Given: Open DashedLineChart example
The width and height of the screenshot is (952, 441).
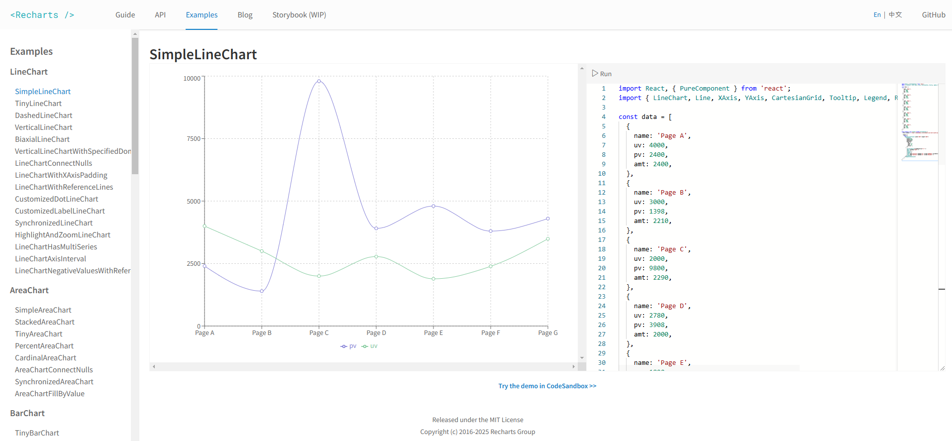Looking at the screenshot, I should (x=44, y=115).
